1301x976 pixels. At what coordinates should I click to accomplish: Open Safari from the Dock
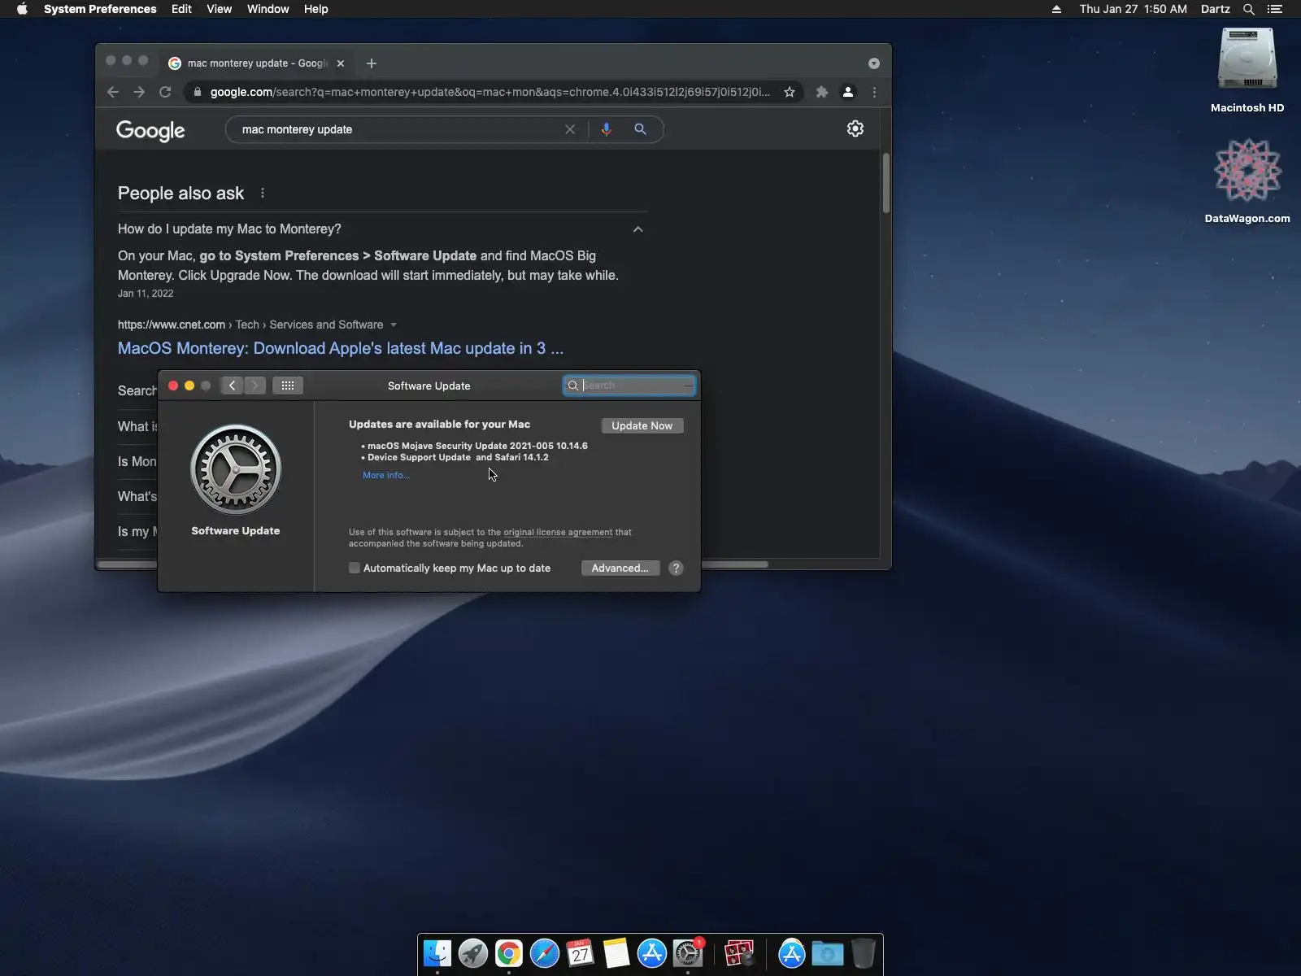point(545,953)
